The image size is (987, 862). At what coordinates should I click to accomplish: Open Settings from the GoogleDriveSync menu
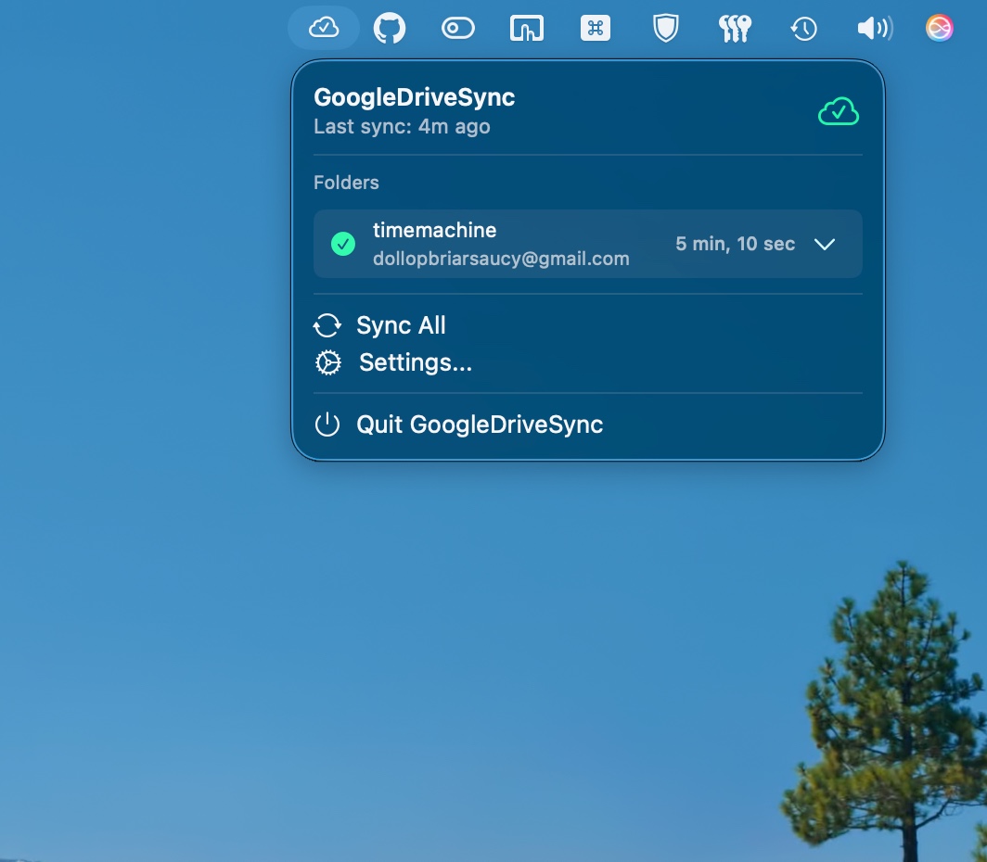click(x=415, y=362)
